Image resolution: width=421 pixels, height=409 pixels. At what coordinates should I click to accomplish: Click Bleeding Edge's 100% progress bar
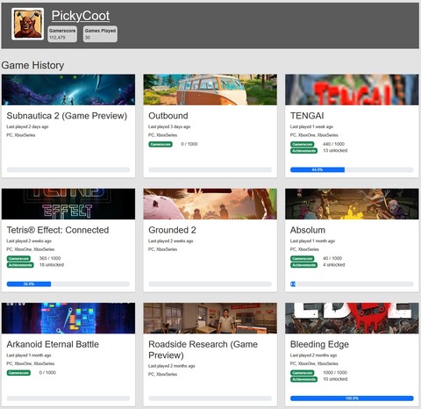point(352,398)
